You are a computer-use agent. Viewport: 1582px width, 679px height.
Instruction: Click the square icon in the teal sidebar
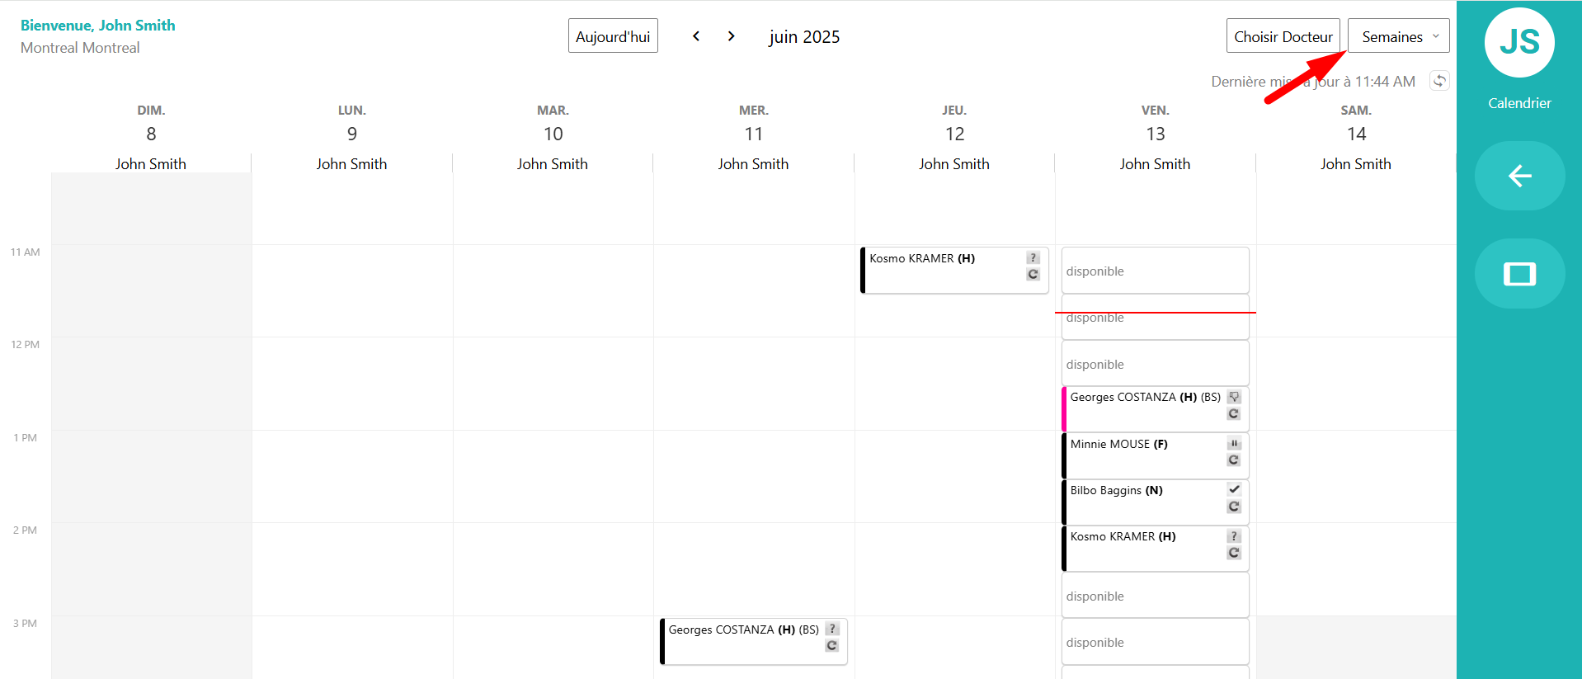coord(1518,273)
